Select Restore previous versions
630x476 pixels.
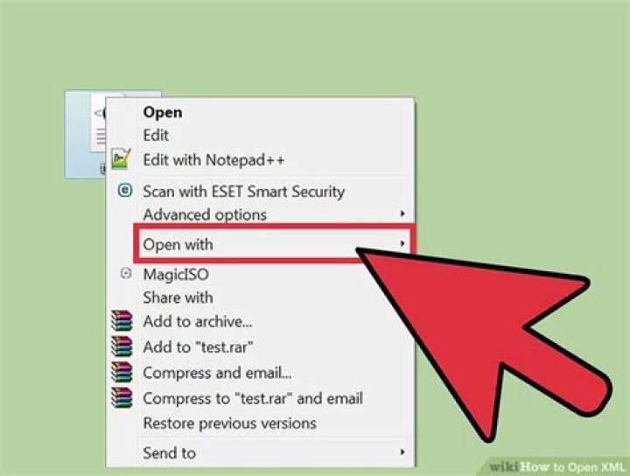coord(230,423)
